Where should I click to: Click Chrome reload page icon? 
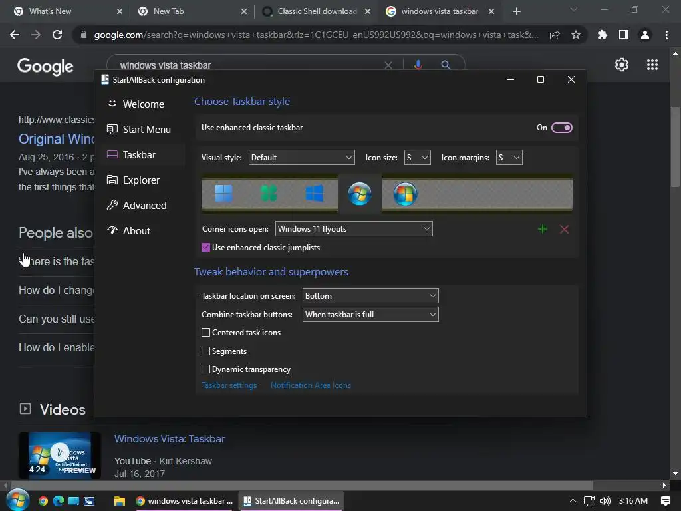(57, 35)
